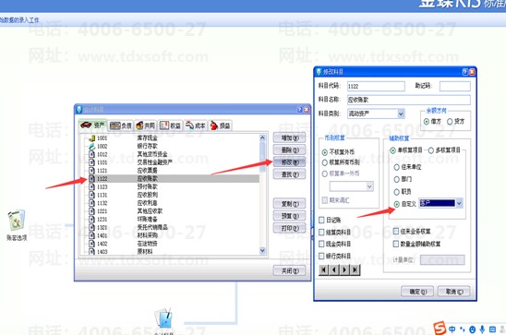Click the 科目代码 input field

pyautogui.click(x=376, y=86)
